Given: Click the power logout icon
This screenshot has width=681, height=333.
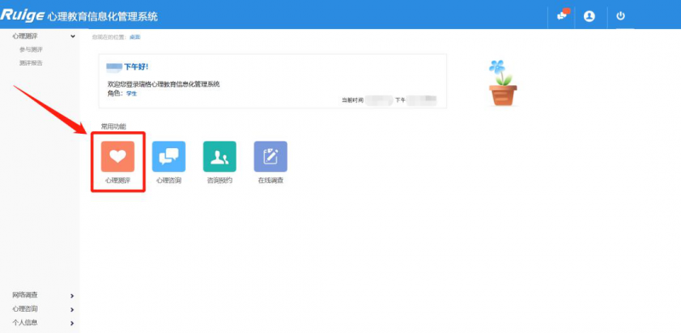Looking at the screenshot, I should pyautogui.click(x=621, y=16).
